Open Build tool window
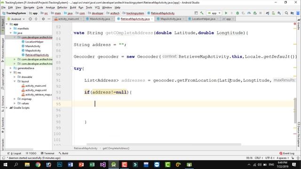The image size is (301, 169). [x=63, y=154]
